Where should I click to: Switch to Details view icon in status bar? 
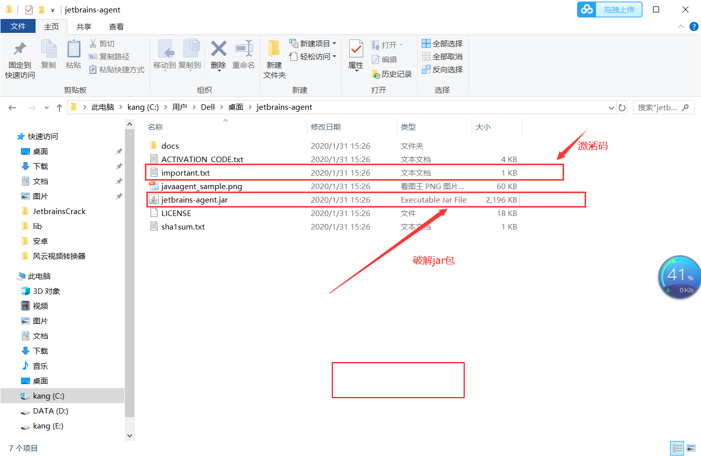point(678,448)
